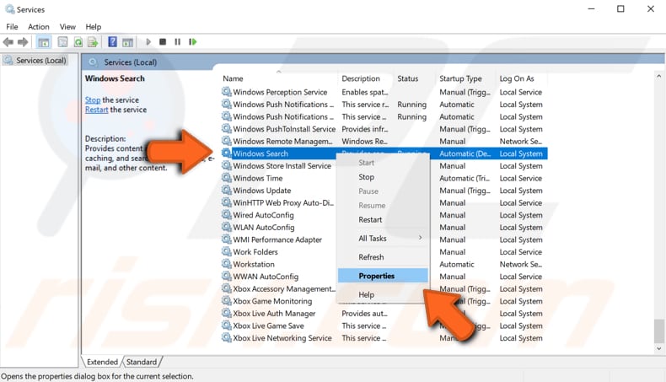Screen dimensions: 666x382
Task: Click the Back arrow toolbar icon
Action: [x=8, y=42]
